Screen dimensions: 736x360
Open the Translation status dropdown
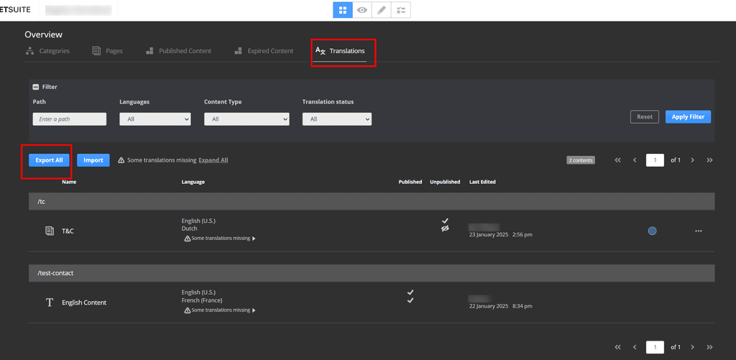tap(336, 119)
